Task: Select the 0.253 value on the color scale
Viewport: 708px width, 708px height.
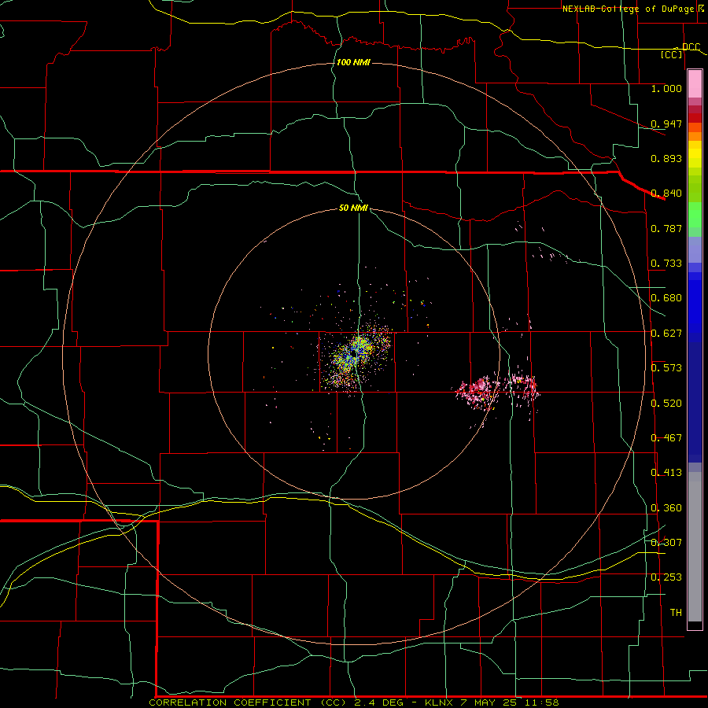Action: point(666,577)
